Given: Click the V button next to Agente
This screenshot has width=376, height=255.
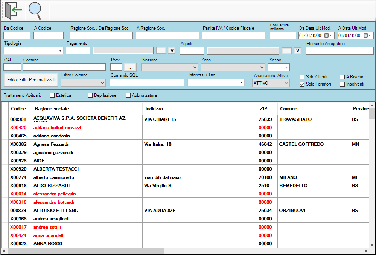Looking at the screenshot, I should [x=297, y=50].
